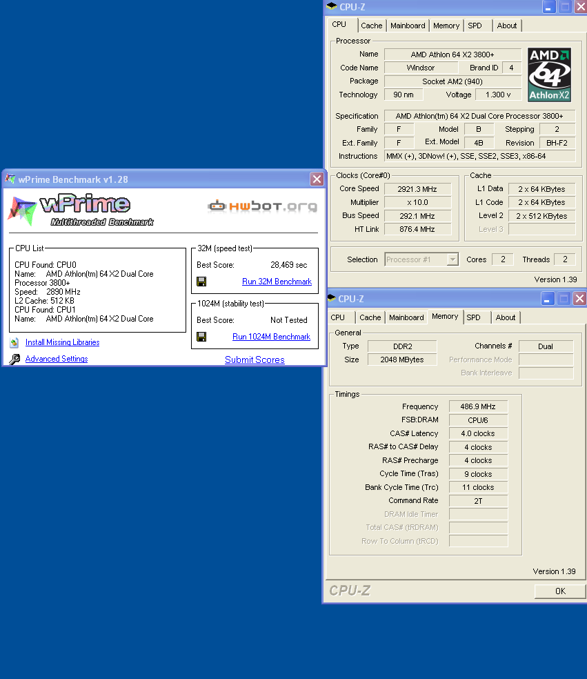Click the wPrime title bar app icon
This screenshot has width=587, height=679.
pos(10,179)
